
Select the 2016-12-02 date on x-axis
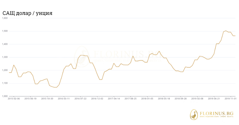pos(97,99)
